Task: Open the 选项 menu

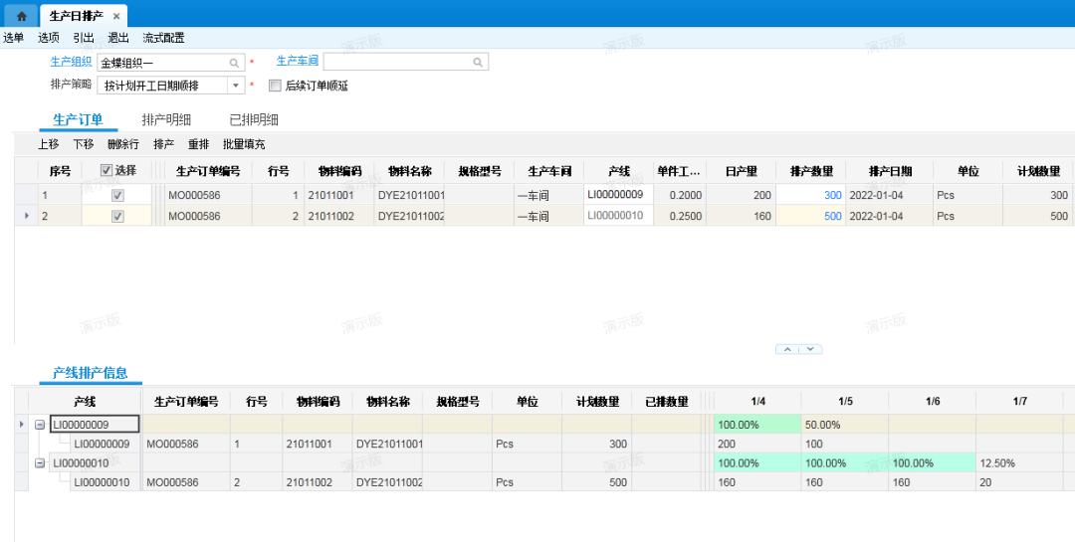Action: point(48,38)
